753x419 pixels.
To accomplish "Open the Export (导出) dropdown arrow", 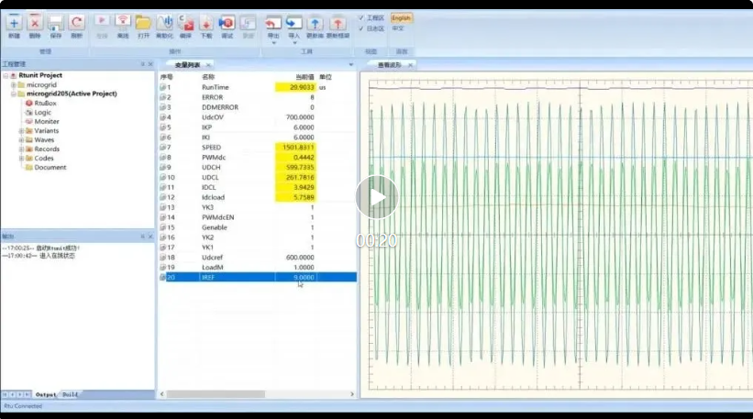I will click(x=273, y=42).
